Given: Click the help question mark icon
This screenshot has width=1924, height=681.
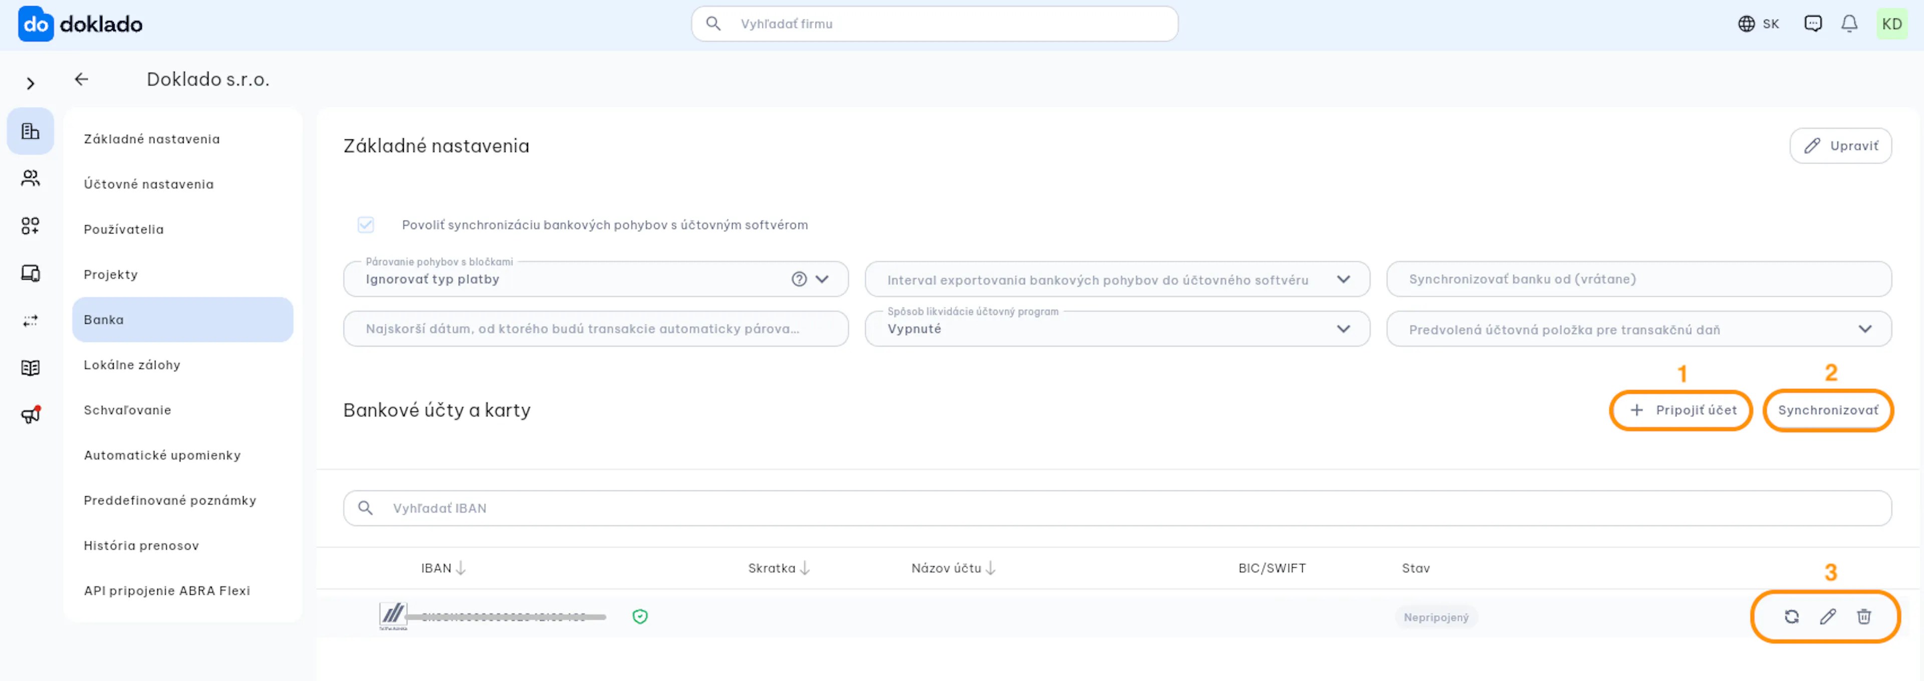Looking at the screenshot, I should (x=799, y=279).
